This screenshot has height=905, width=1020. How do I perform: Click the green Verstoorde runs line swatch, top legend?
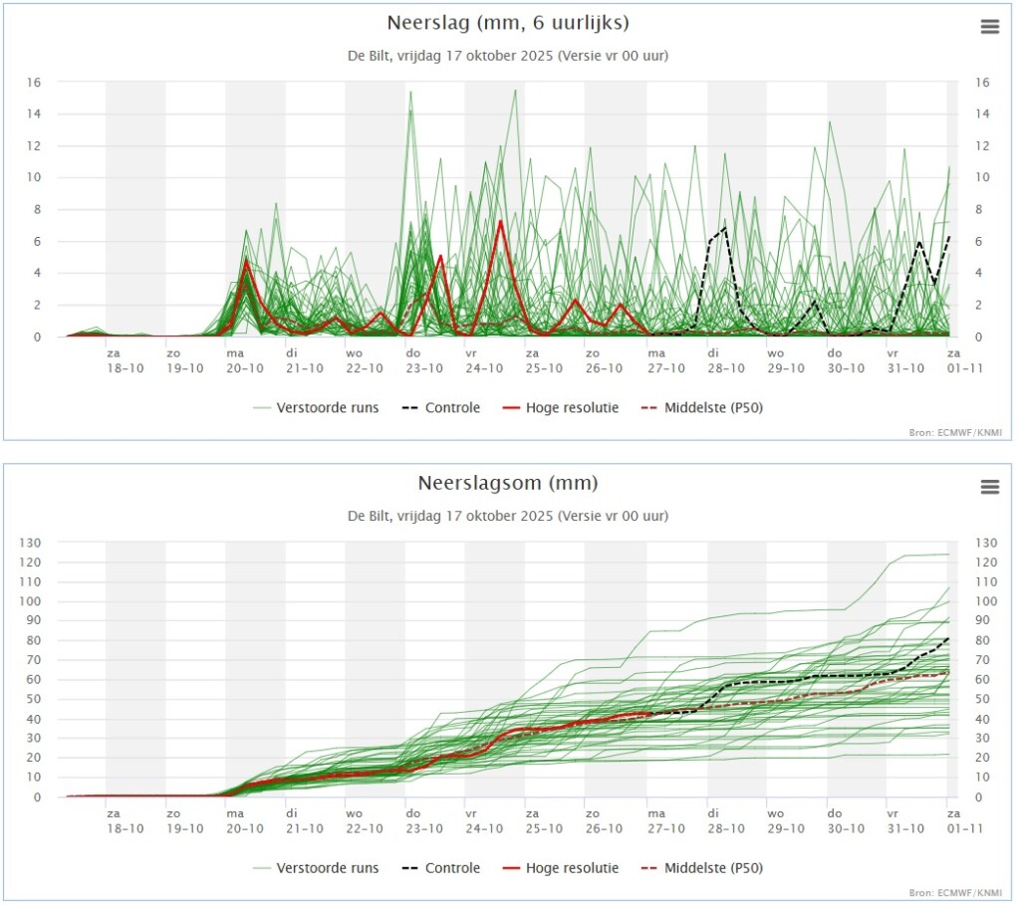click(x=262, y=408)
